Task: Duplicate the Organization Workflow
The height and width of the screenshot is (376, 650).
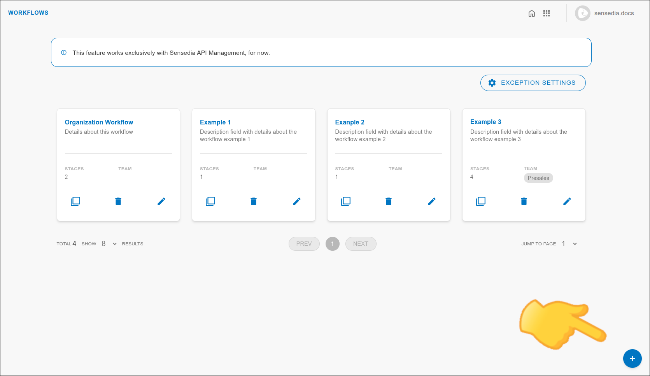Action: (75, 201)
